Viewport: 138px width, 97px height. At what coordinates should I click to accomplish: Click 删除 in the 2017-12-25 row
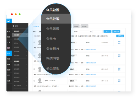point(119,70)
